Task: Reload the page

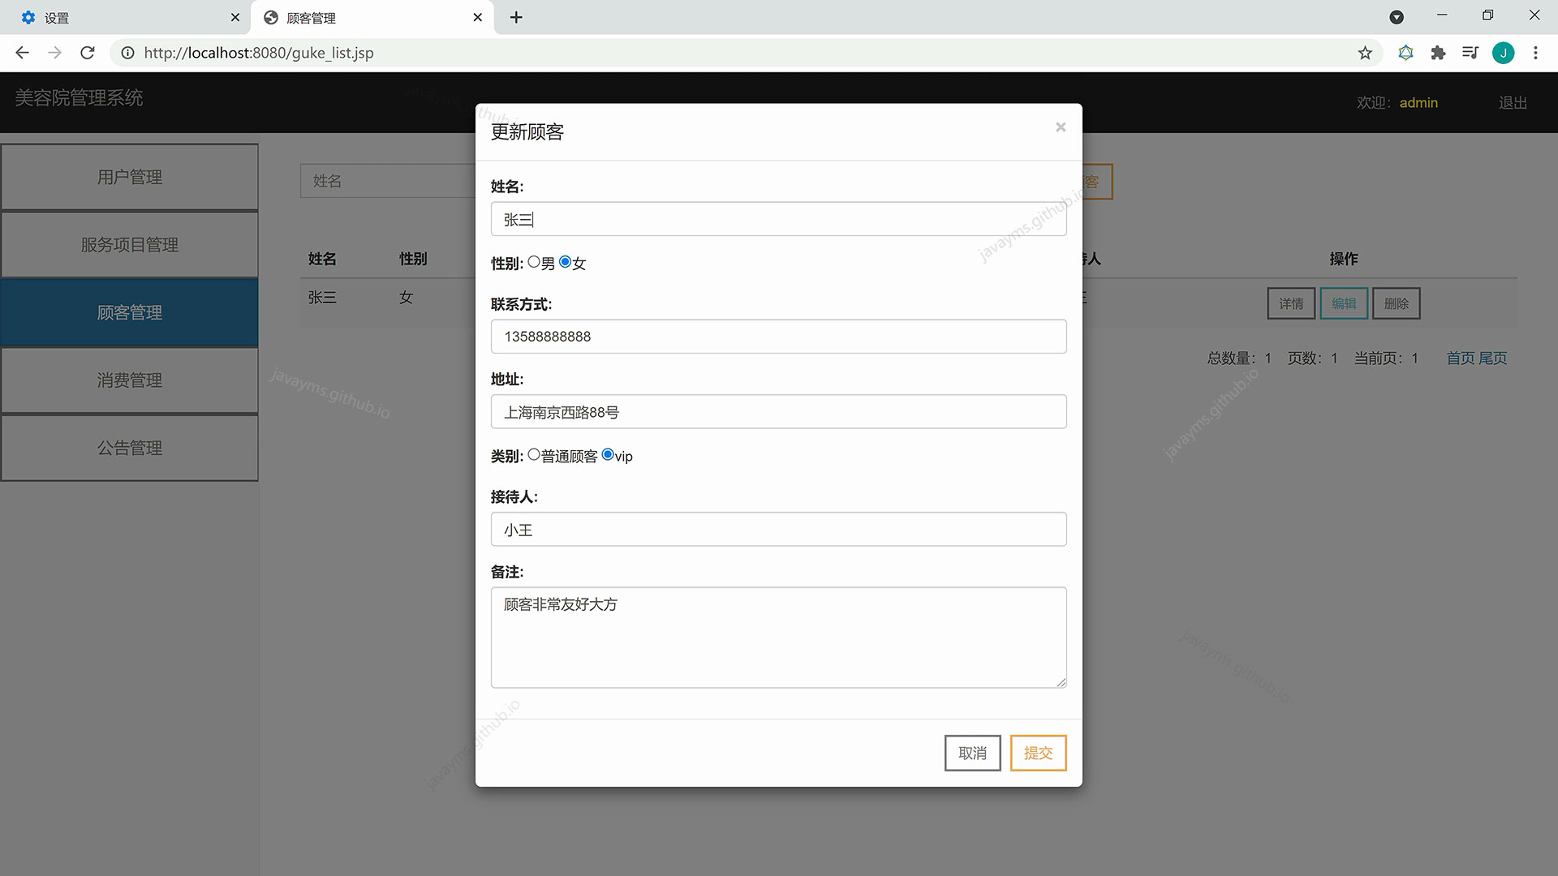Action: point(88,53)
